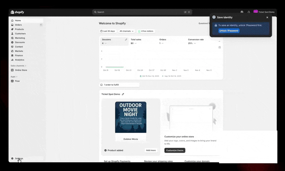Click the search magnifier icon
285x171 pixels.
click(x=95, y=12)
